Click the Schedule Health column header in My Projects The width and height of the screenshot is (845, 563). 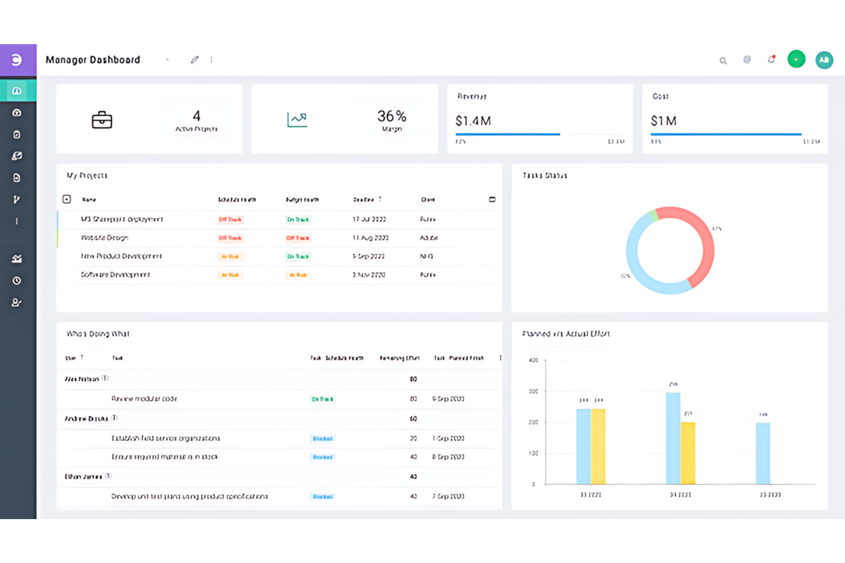click(237, 200)
